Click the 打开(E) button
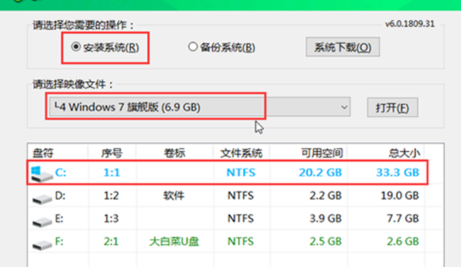Screen dimensions: 461x267 (392, 108)
